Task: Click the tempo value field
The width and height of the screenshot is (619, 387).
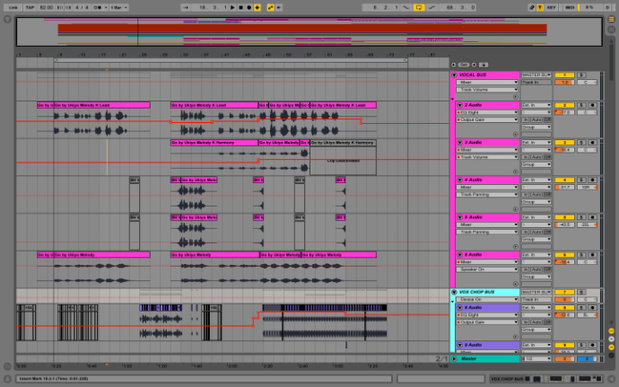Action: 43,6
